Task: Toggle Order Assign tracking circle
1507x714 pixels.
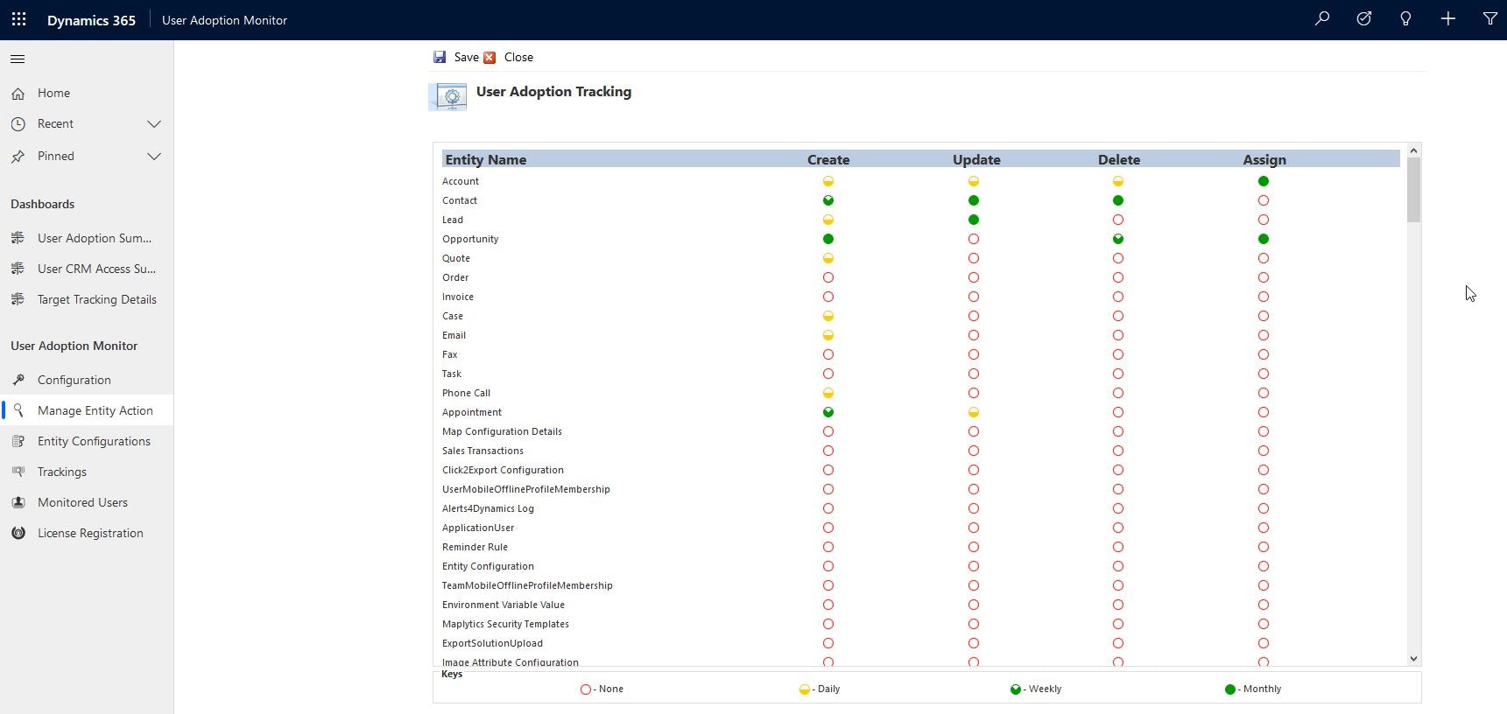Action: [1264, 277]
